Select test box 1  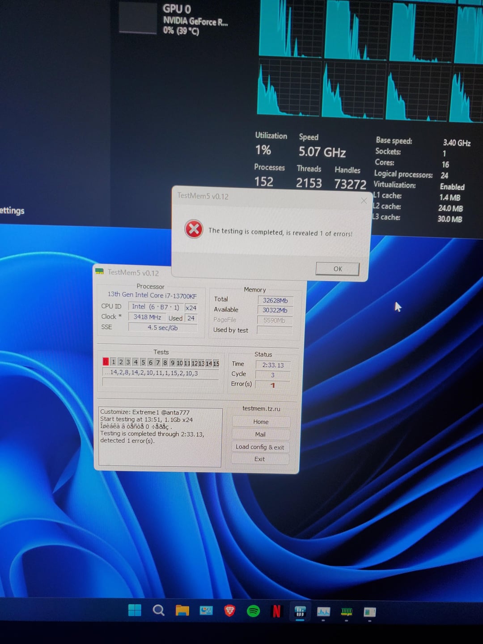click(x=113, y=361)
